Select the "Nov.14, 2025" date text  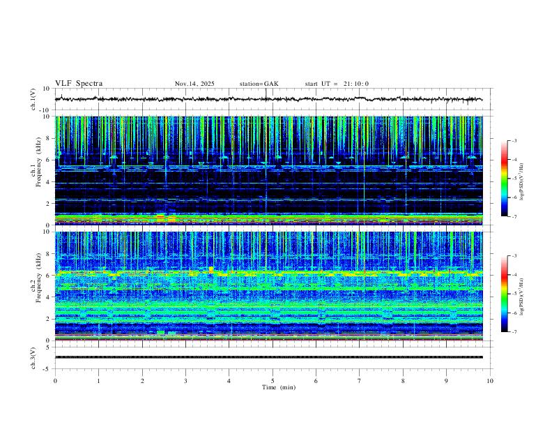click(194, 84)
